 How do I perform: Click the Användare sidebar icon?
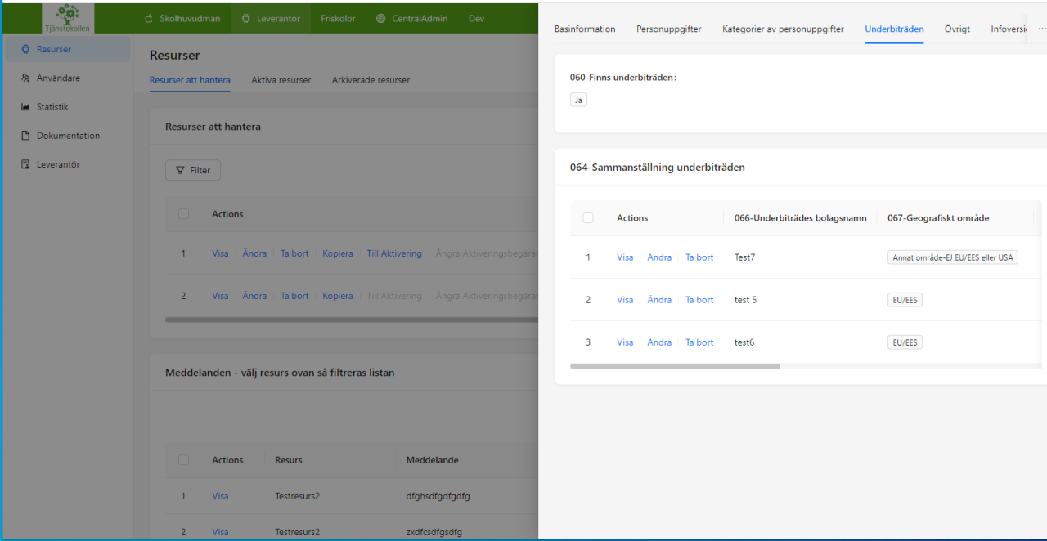click(x=25, y=78)
